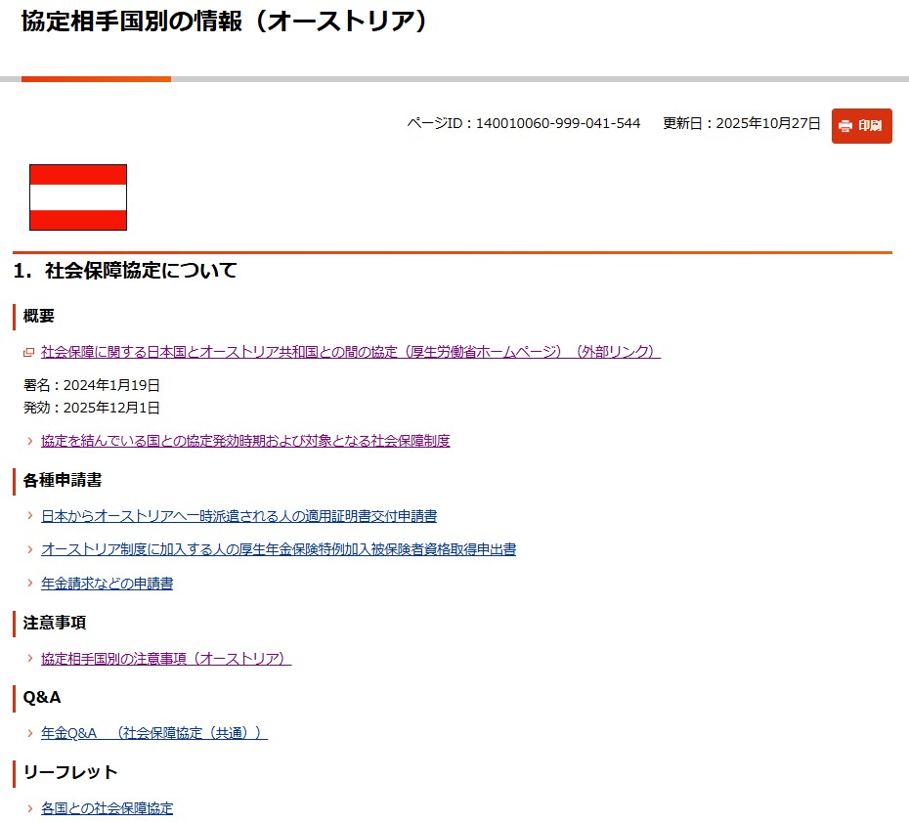Open 年金Q&A（社会保障協定（共通）） link
This screenshot has height=823, width=909.
[153, 733]
